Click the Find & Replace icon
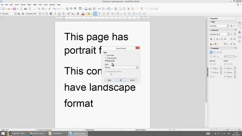The image size is (242, 136). coord(67,9)
